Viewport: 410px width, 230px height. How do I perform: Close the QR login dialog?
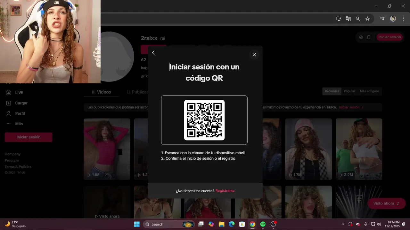(254, 55)
